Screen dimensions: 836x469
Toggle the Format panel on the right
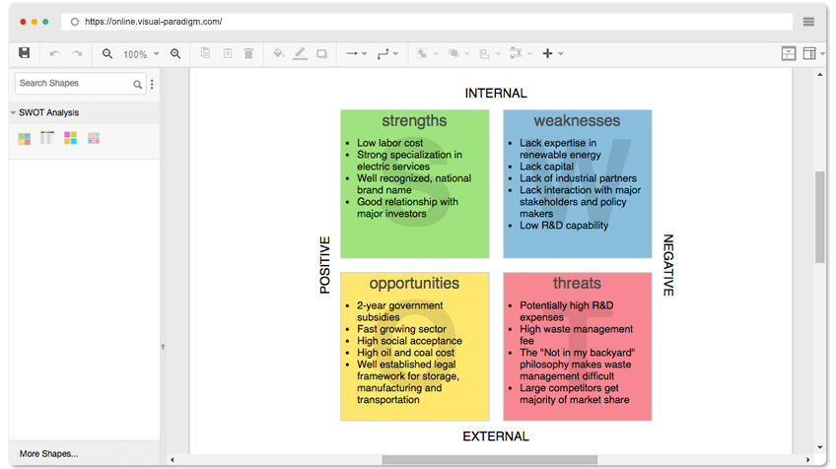coord(810,54)
